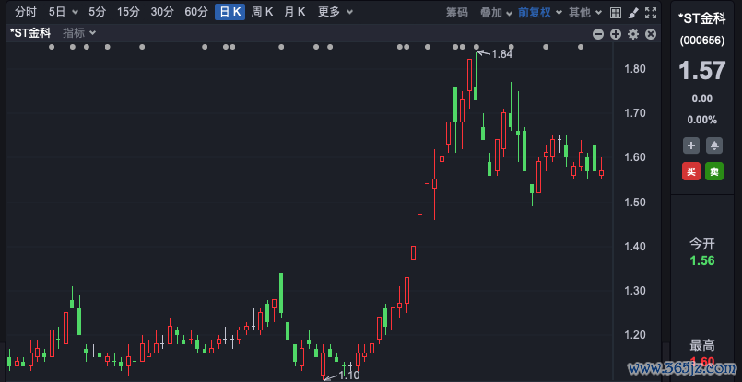742x382 pixels.
Task: Switch to the 15分 chart period
Action: click(128, 12)
